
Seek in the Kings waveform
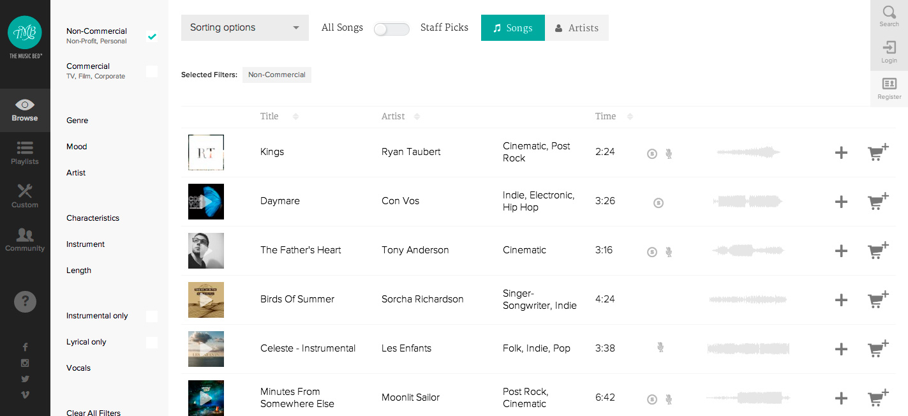(748, 152)
